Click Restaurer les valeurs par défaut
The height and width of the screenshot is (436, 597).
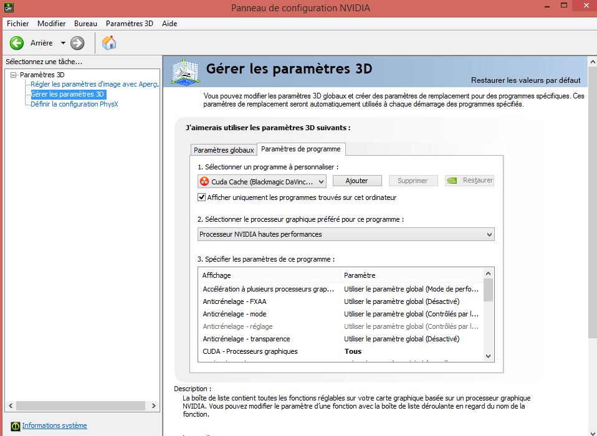(526, 80)
